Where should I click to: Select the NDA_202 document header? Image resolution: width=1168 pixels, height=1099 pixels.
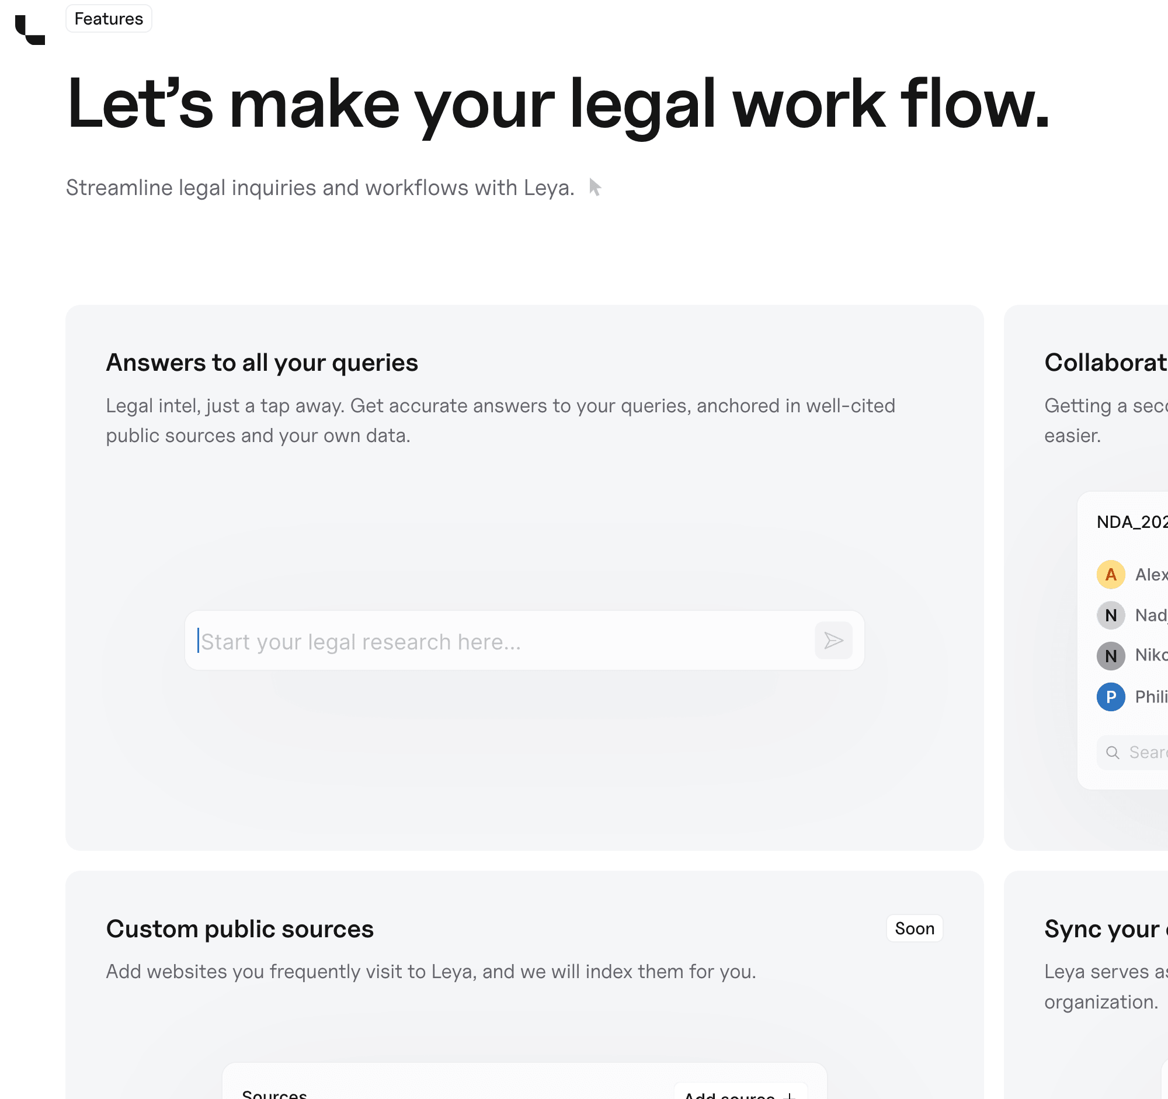pos(1131,521)
